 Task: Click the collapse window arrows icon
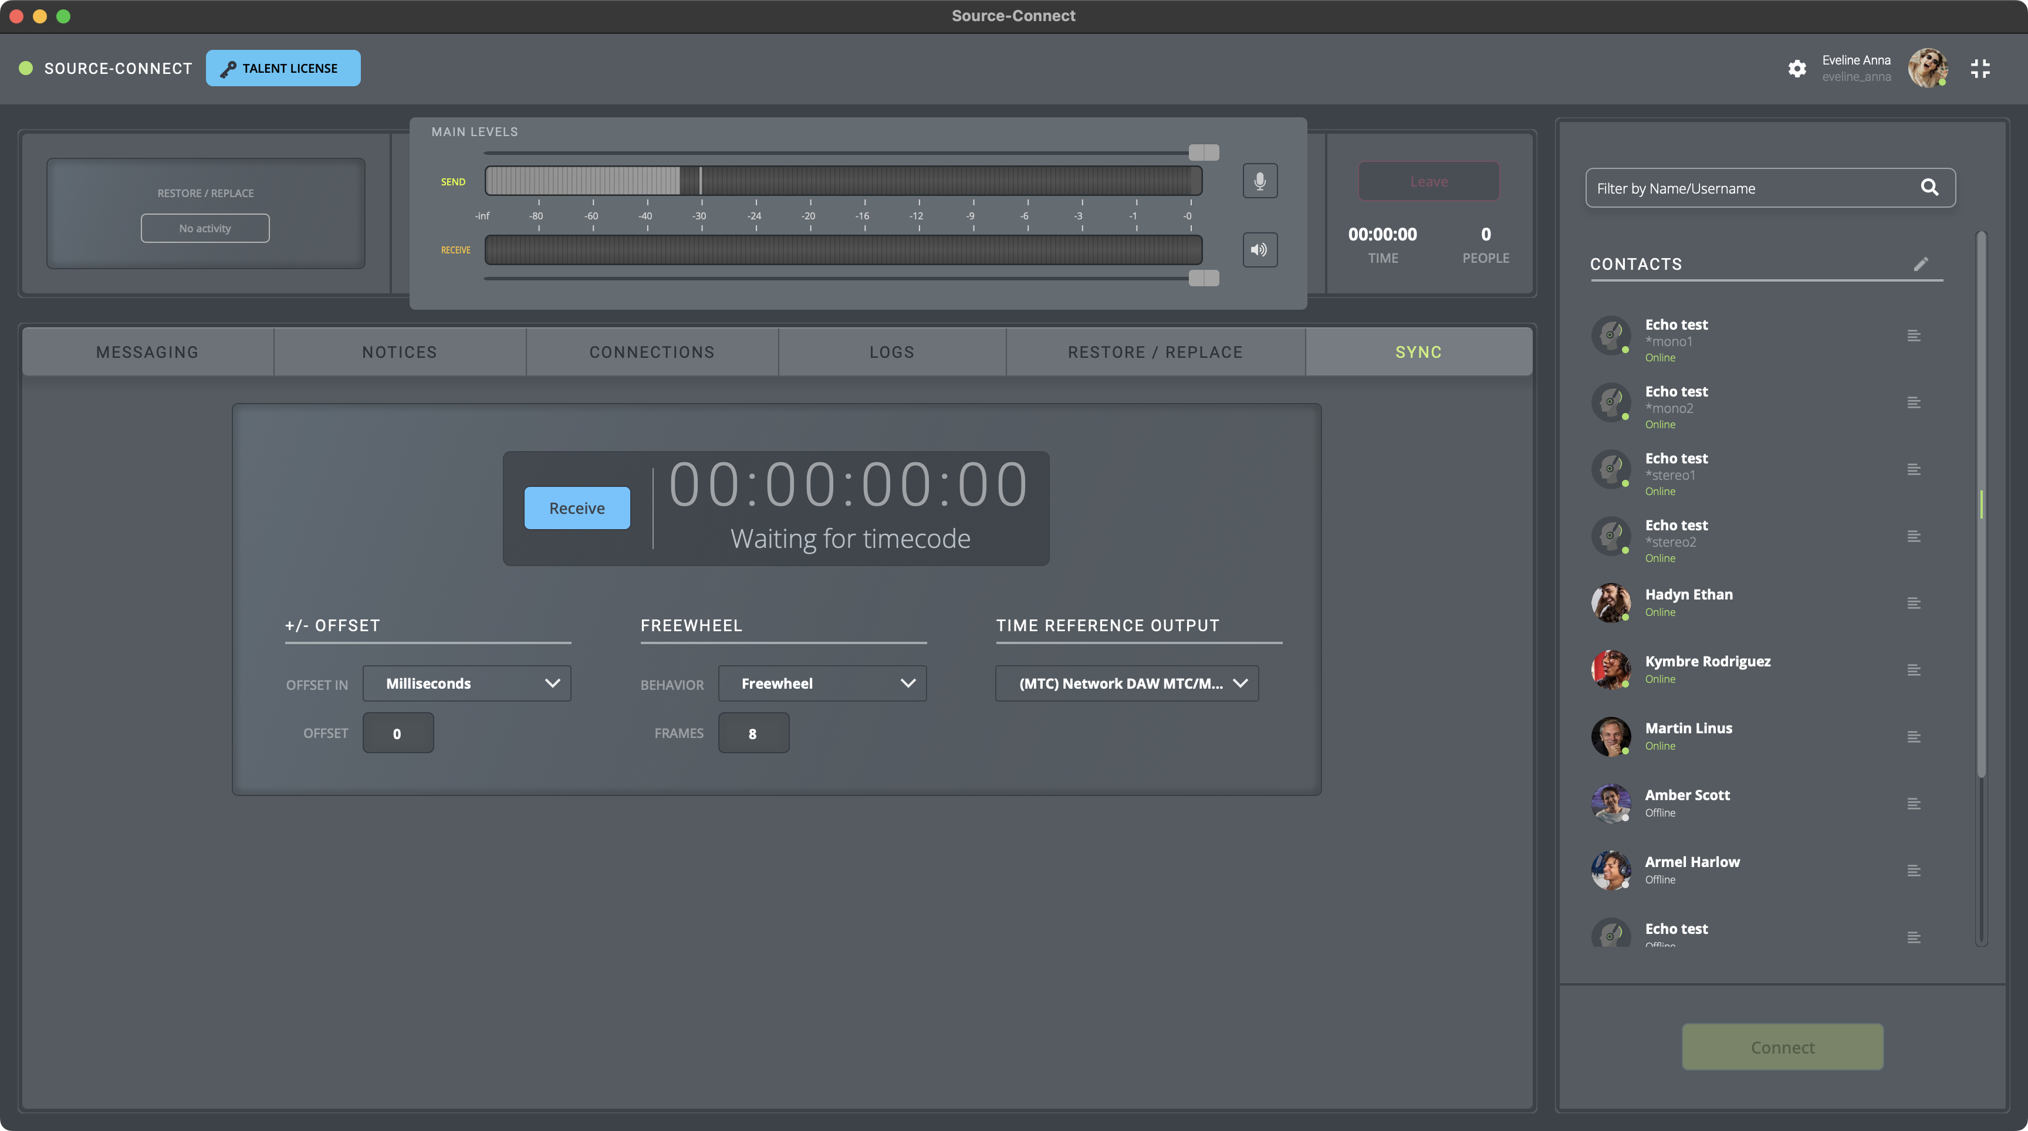1980,69
